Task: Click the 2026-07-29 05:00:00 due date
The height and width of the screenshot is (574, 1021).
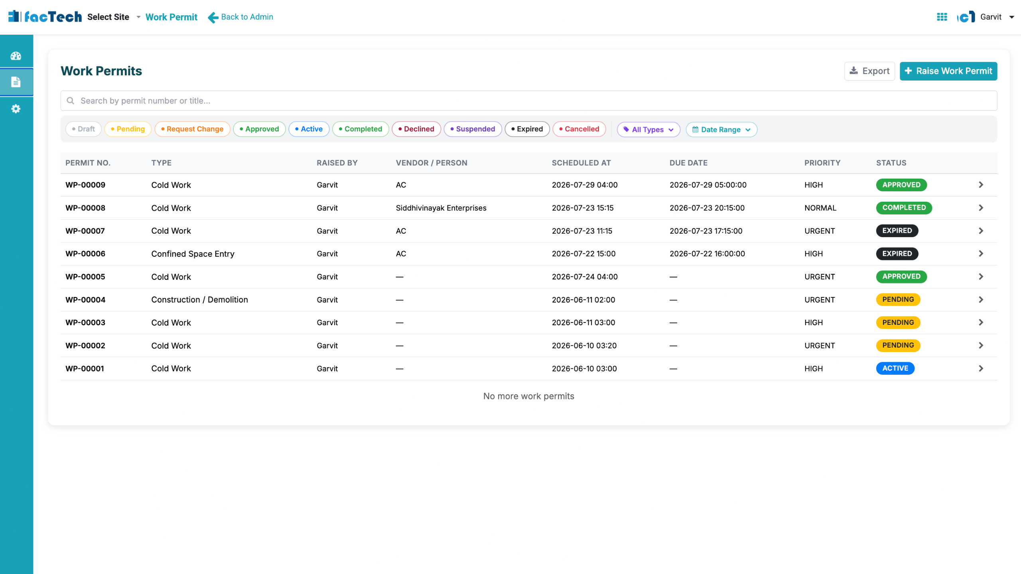Action: pos(708,185)
